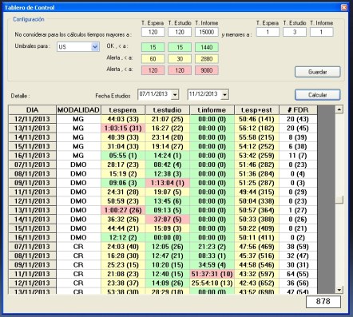Select the cell 05:55 (1)
The height and width of the screenshot is (317, 353).
coord(123,156)
